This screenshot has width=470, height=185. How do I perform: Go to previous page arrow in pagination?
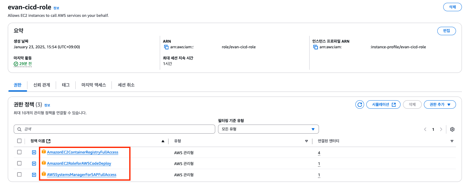point(425,129)
